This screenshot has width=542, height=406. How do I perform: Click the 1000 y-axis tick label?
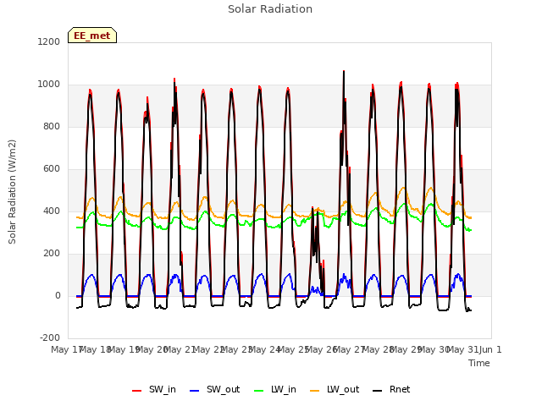coord(49,85)
